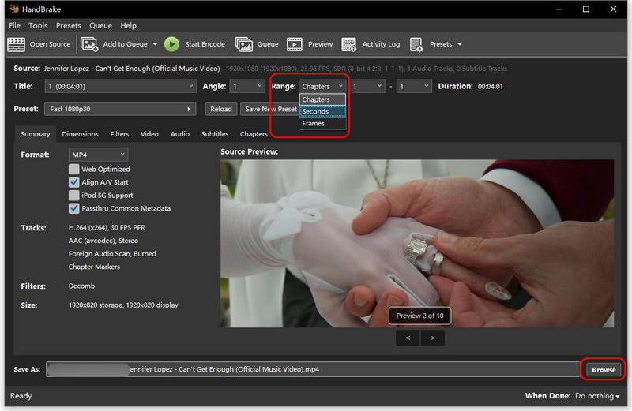Open the Activity Log icon
The image size is (632, 411).
[348, 44]
